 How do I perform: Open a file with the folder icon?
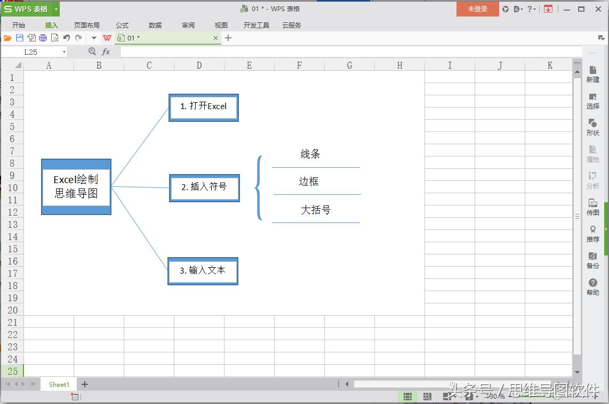tap(6, 38)
